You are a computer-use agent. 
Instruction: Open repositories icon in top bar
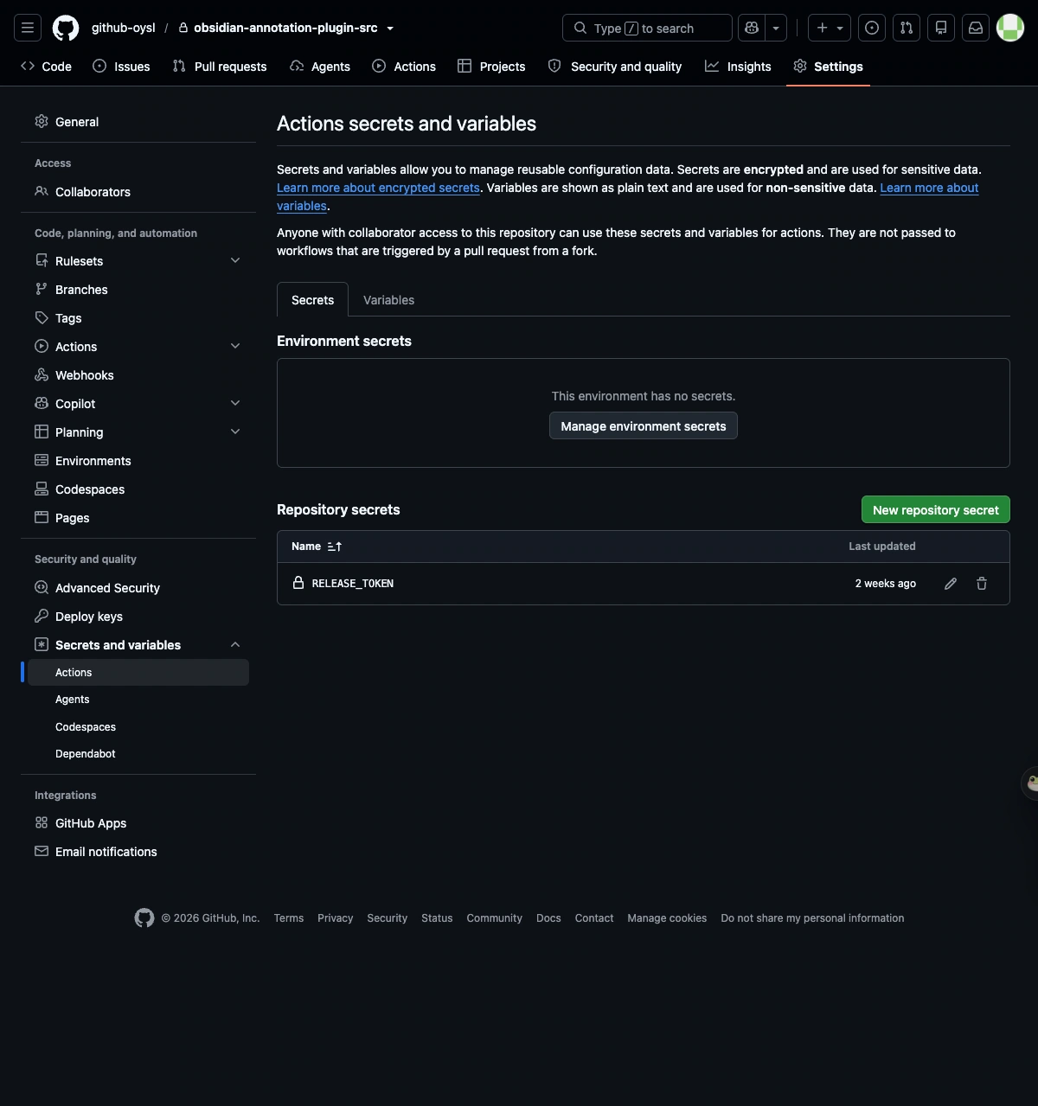tap(941, 28)
